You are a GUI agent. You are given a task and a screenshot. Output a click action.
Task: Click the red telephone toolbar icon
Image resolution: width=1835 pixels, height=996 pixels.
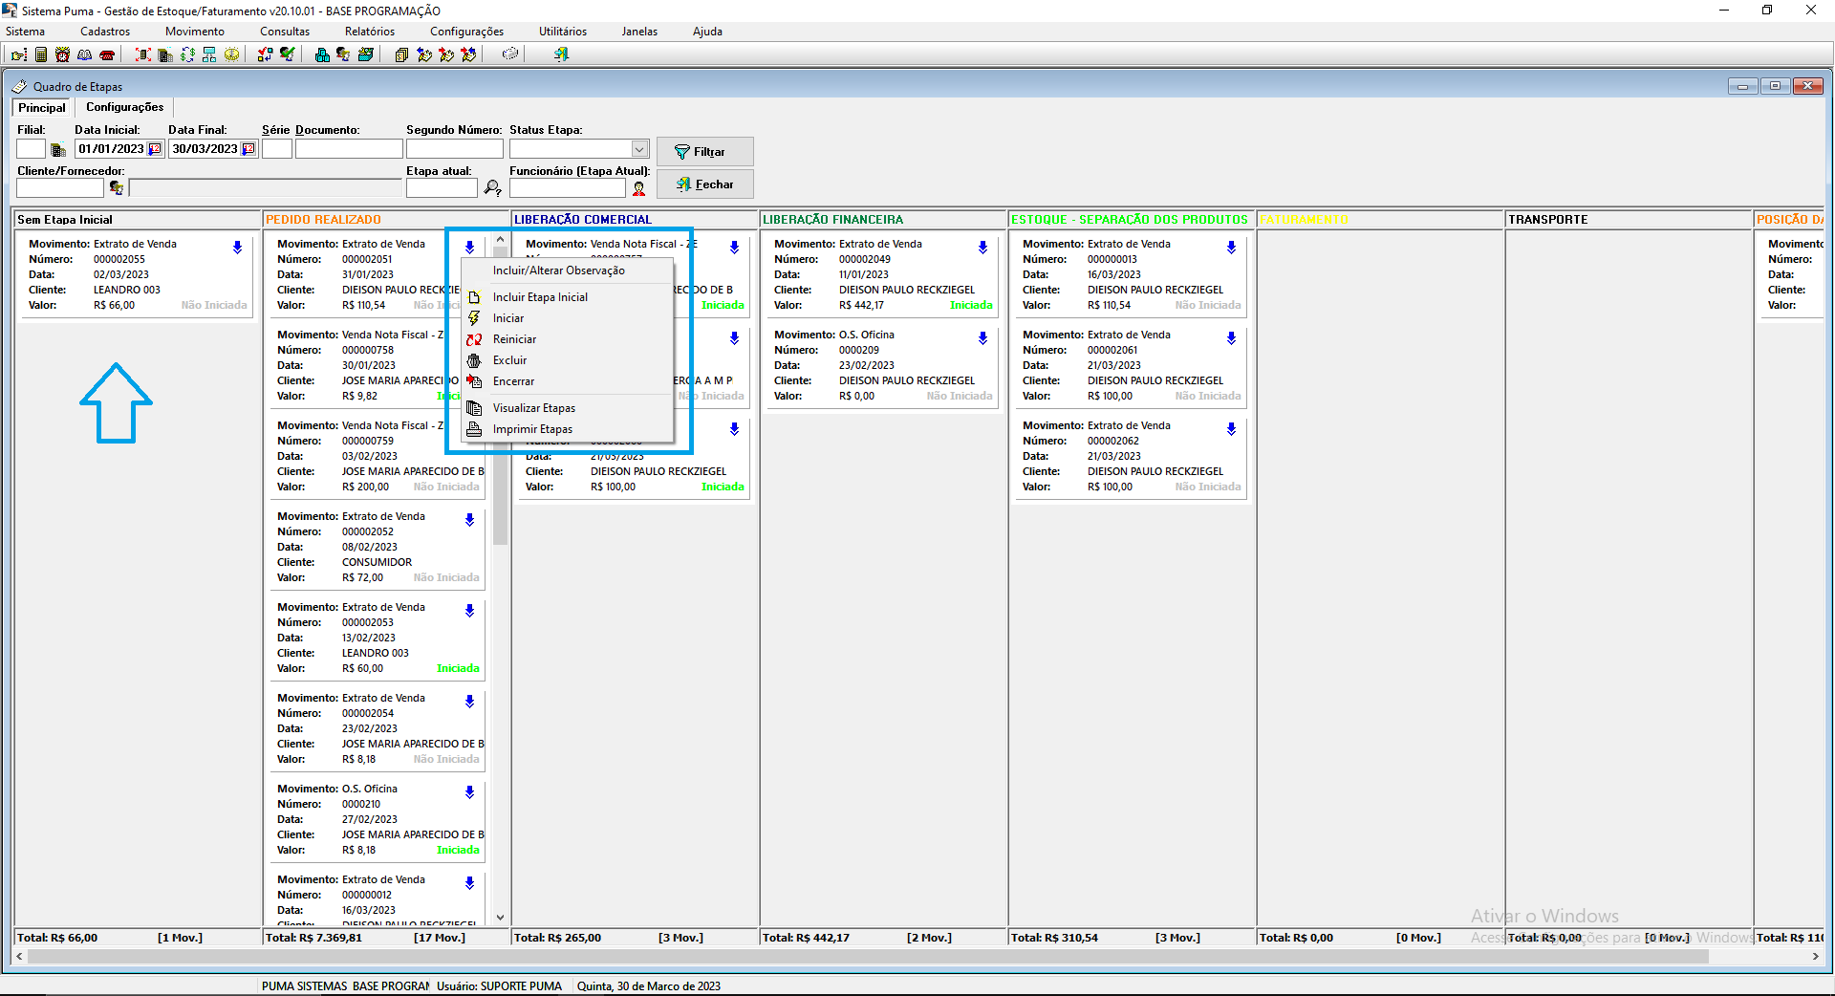(107, 54)
